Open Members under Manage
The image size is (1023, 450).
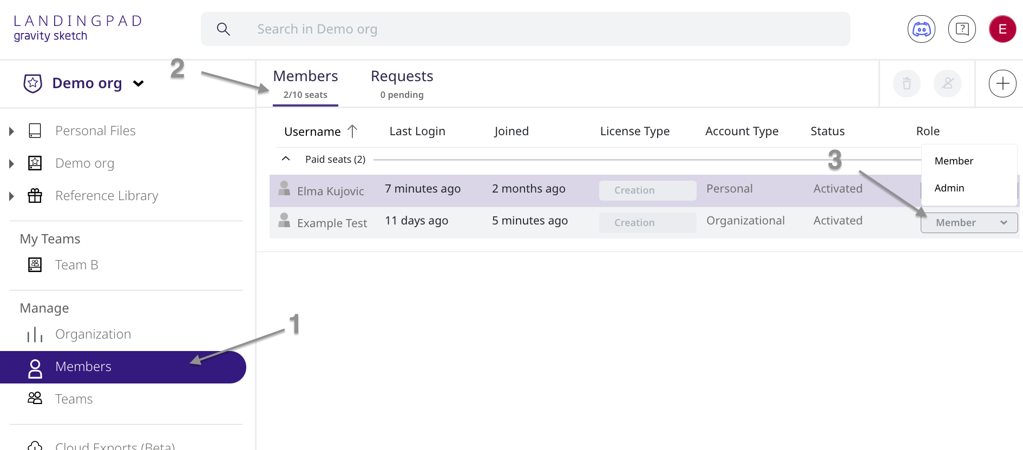123,367
